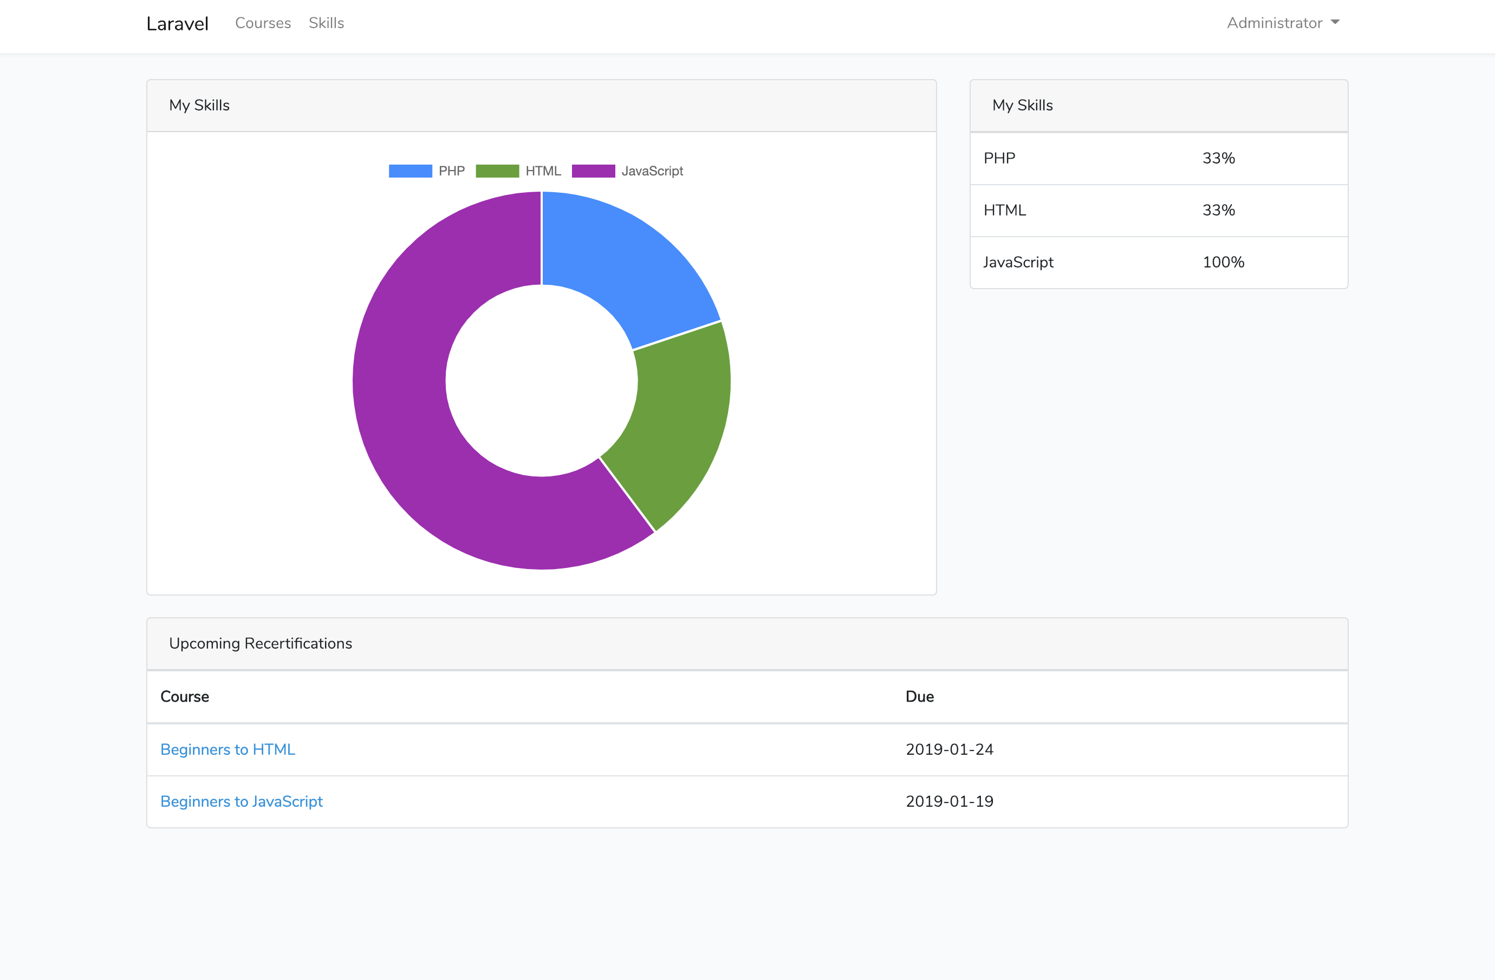Image resolution: width=1495 pixels, height=980 pixels.
Task: Open the Skills nav item
Action: click(x=326, y=23)
